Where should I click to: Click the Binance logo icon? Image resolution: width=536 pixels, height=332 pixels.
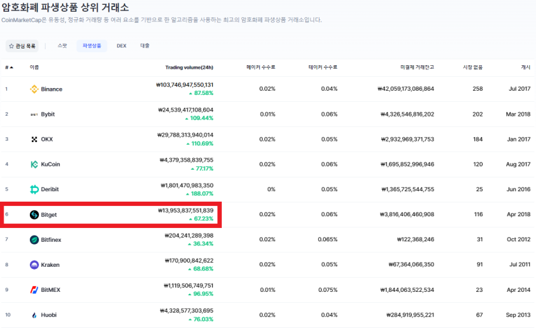click(34, 89)
